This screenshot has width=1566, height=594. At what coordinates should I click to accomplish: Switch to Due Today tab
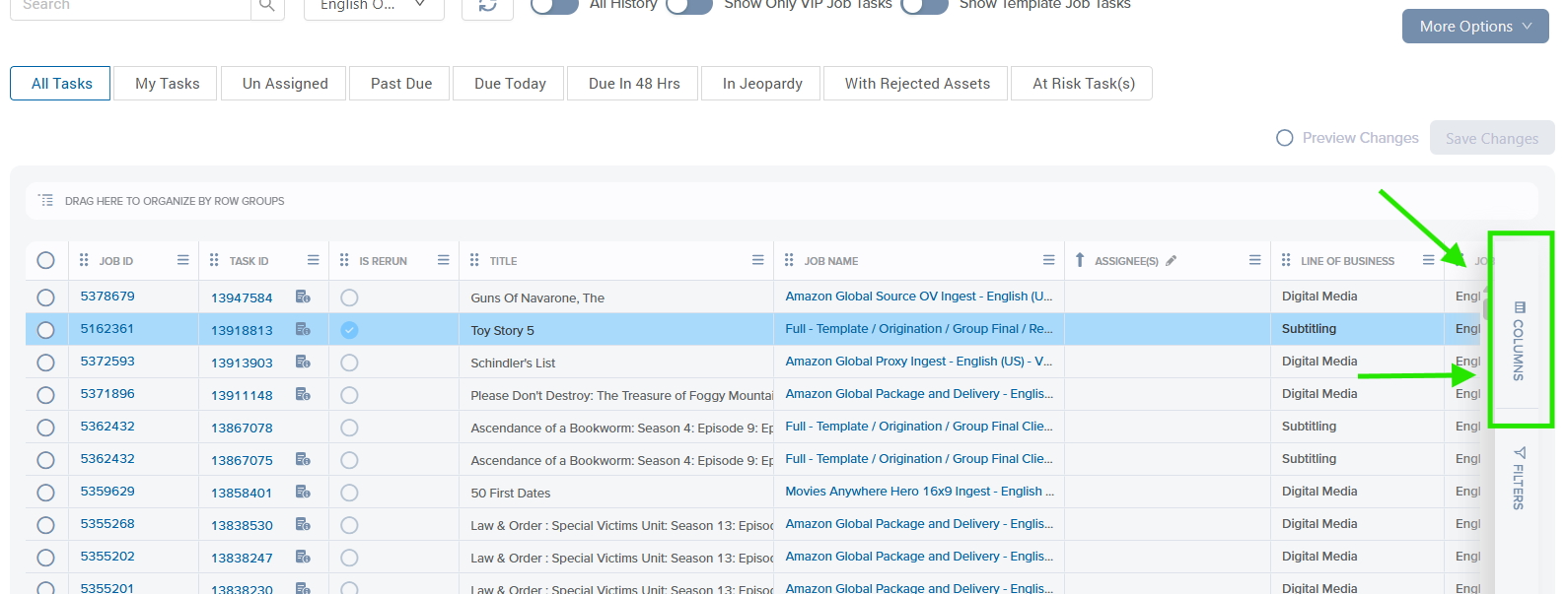[x=510, y=84]
